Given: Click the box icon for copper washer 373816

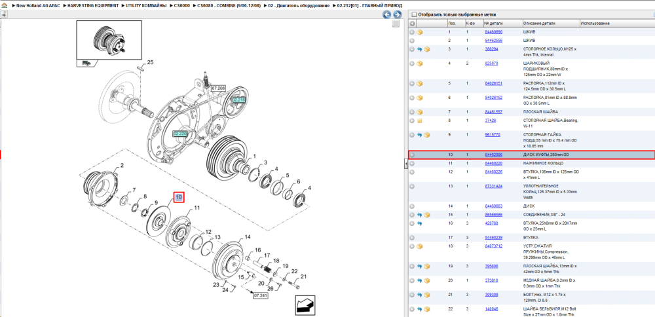Looking at the screenshot, I should (427, 281).
